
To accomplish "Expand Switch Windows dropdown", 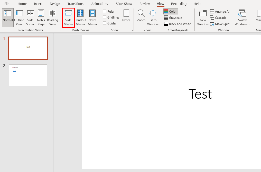I will pyautogui.click(x=242, y=18).
